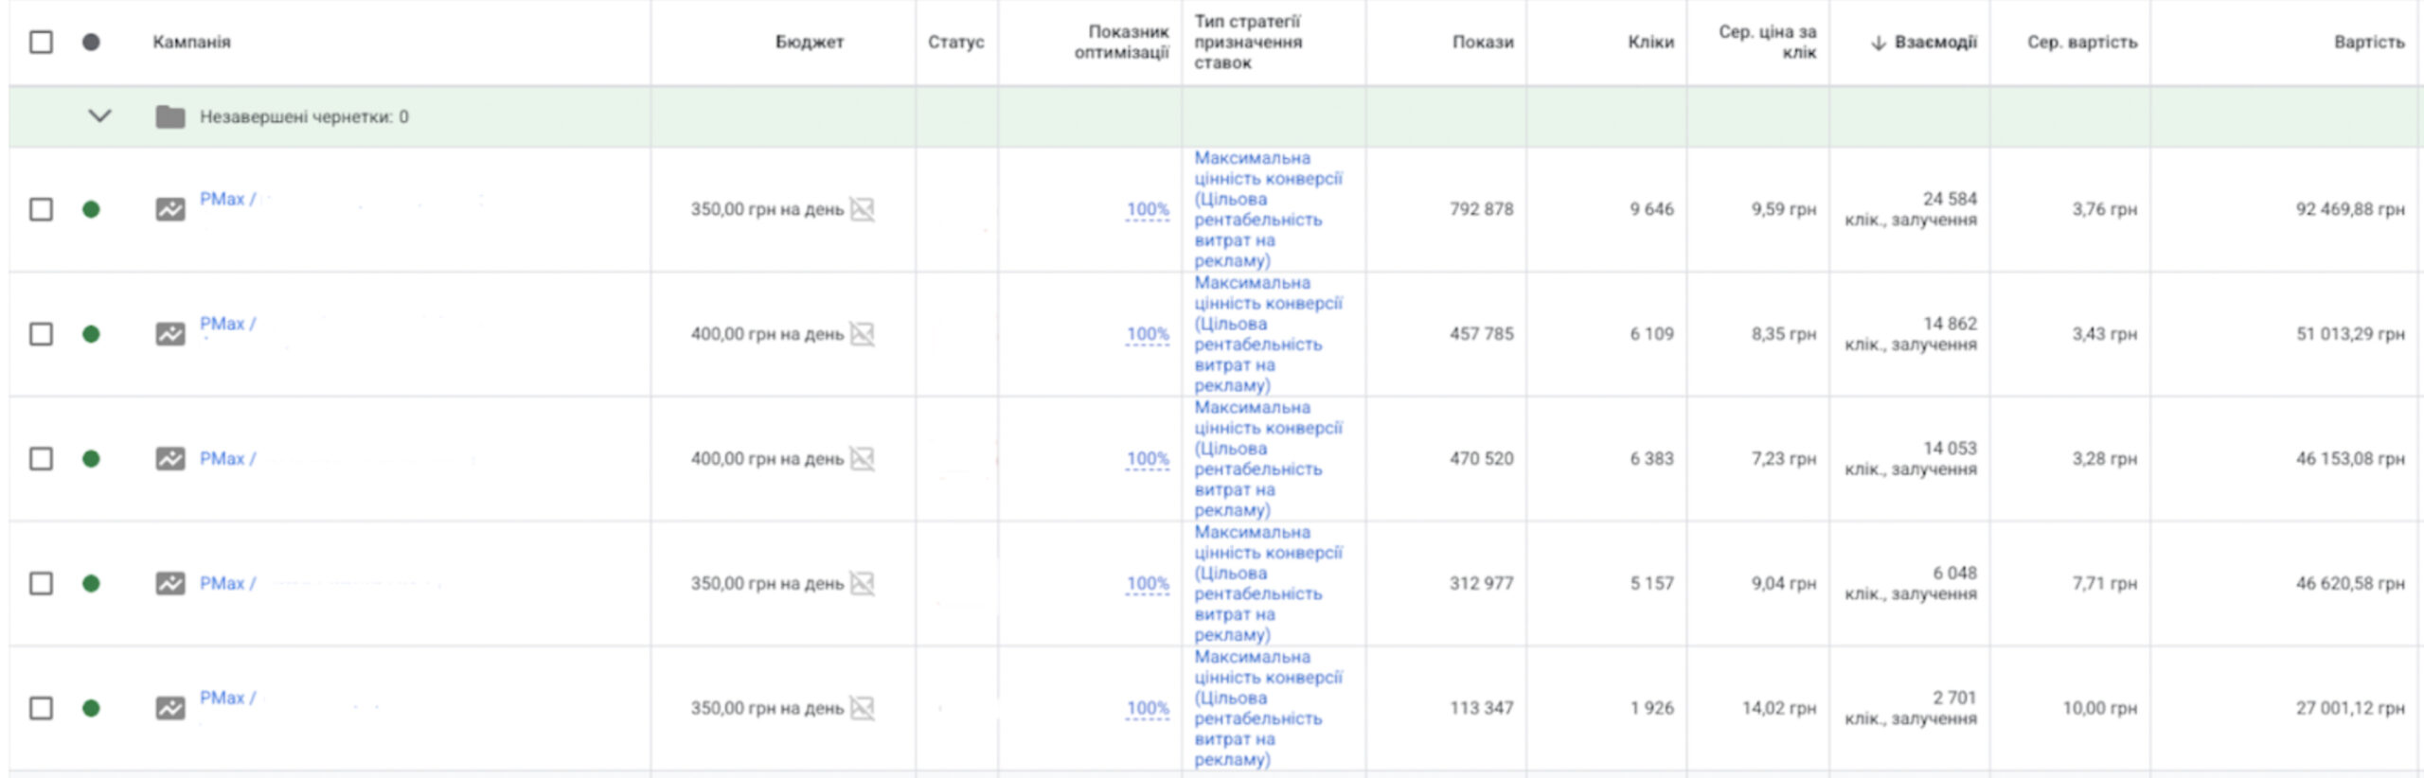
Task: Click the 100% optimization score in the first row
Action: point(1147,209)
